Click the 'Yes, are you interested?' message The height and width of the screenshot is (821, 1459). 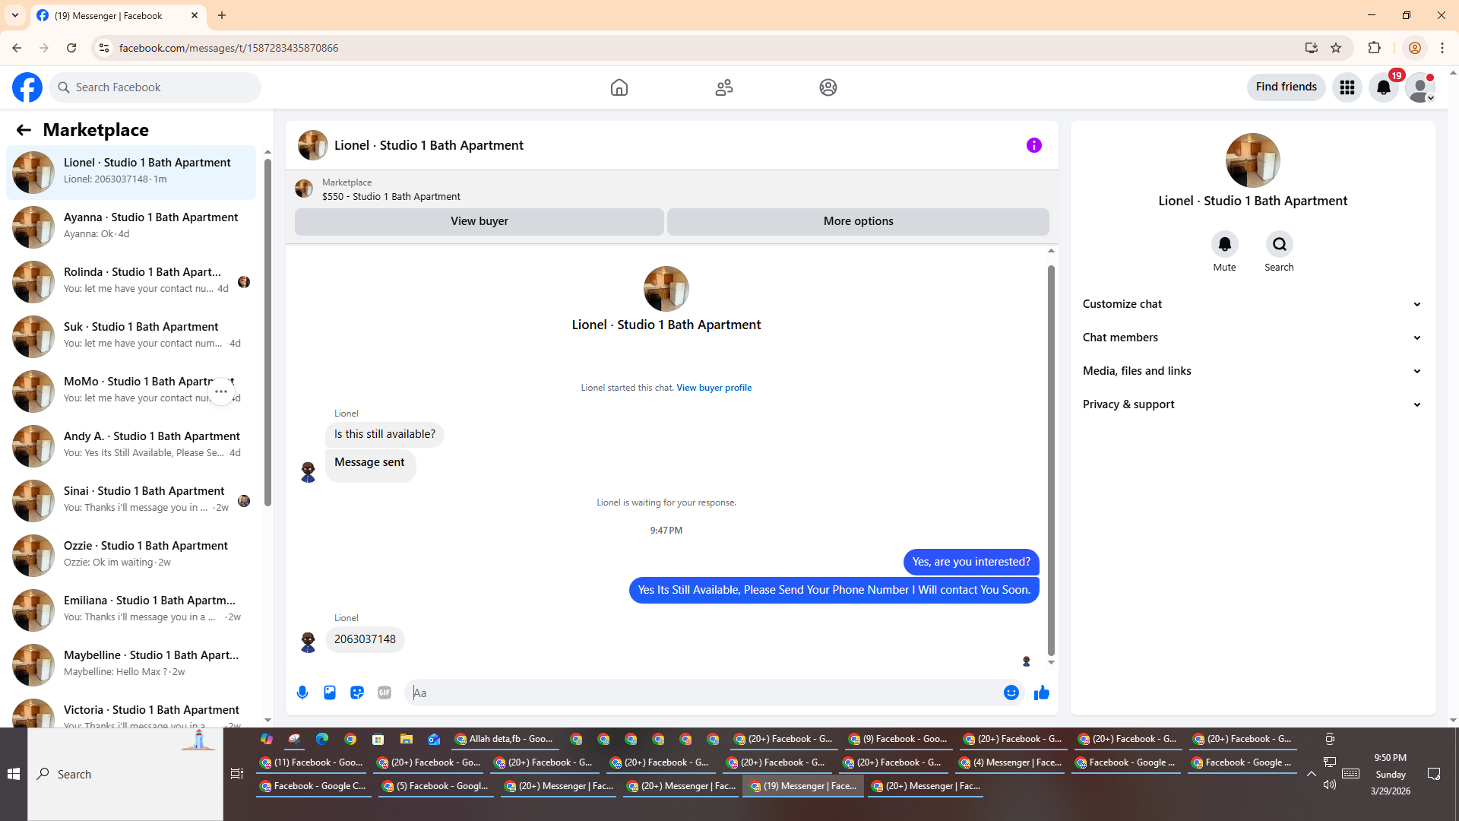tap(971, 562)
